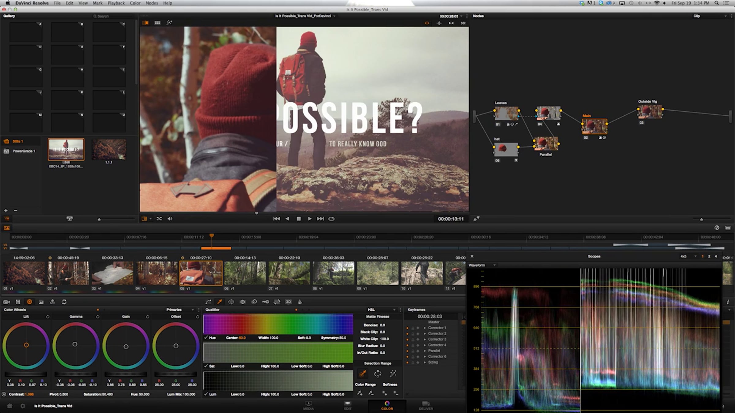Image resolution: width=735 pixels, height=413 pixels.
Task: Open the 3D stereoscopic palette
Action: click(288, 302)
